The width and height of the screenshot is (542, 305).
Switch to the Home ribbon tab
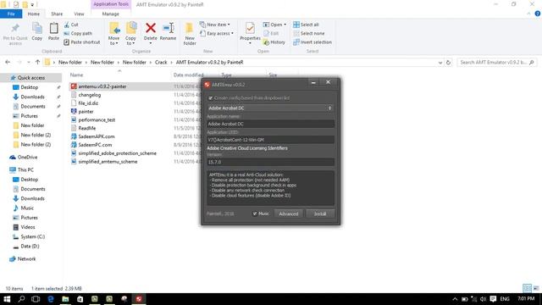[34, 14]
